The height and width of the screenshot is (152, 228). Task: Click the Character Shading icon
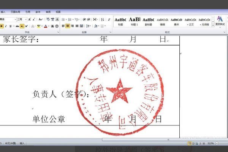click(x=52, y=26)
